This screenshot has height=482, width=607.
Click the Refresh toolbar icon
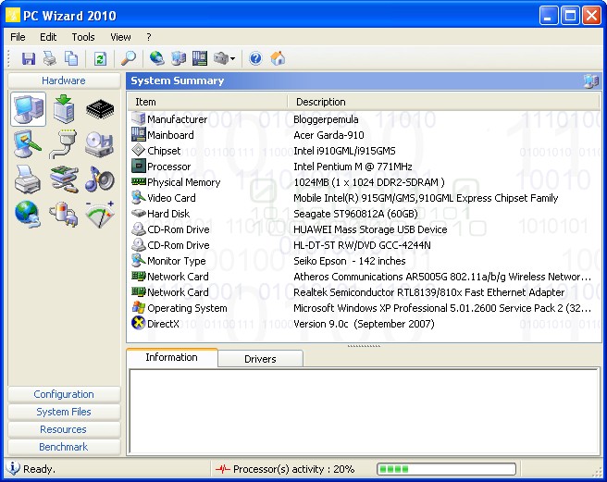click(x=100, y=59)
